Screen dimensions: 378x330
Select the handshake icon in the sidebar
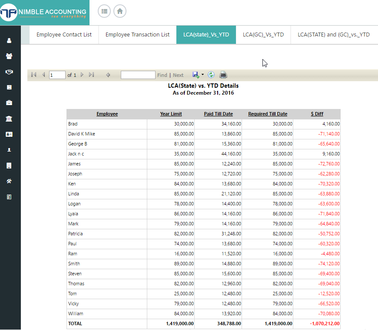(x=10, y=72)
